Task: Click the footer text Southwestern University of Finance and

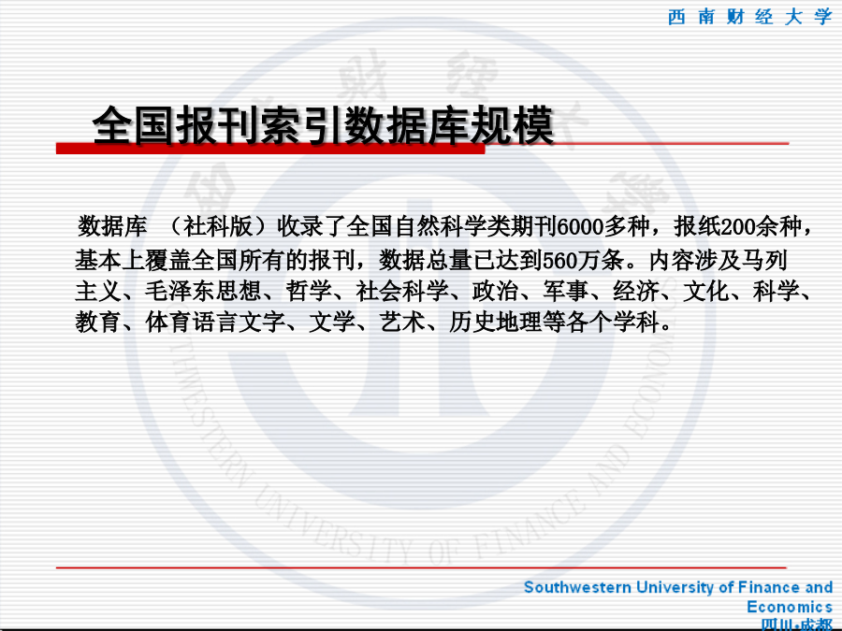Action: coord(678,587)
